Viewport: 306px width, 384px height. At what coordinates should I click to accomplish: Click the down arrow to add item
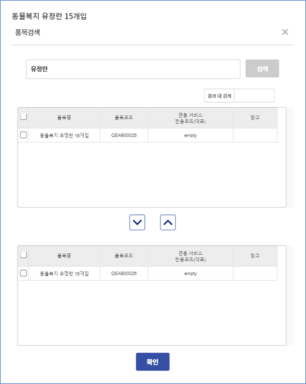[x=137, y=222]
